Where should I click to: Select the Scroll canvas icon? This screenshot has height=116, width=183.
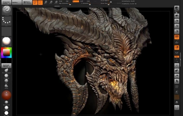point(177,16)
